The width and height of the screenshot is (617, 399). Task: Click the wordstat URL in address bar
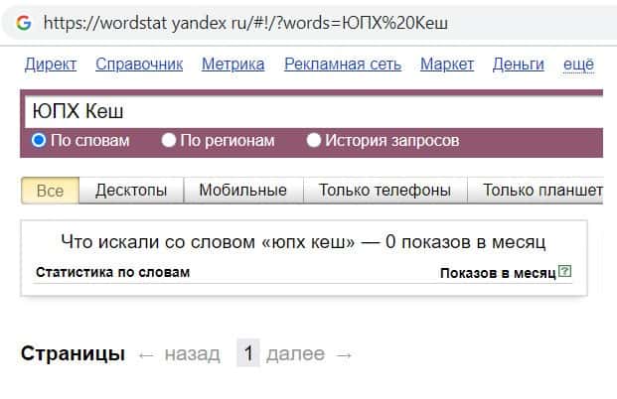tap(245, 23)
